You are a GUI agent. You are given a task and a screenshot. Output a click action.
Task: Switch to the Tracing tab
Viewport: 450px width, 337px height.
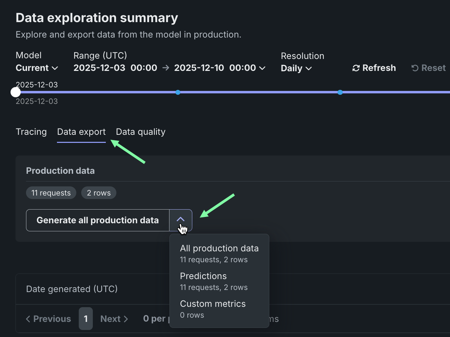pos(31,132)
